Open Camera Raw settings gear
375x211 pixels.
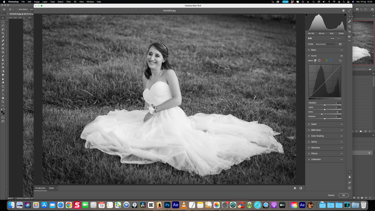343,10
